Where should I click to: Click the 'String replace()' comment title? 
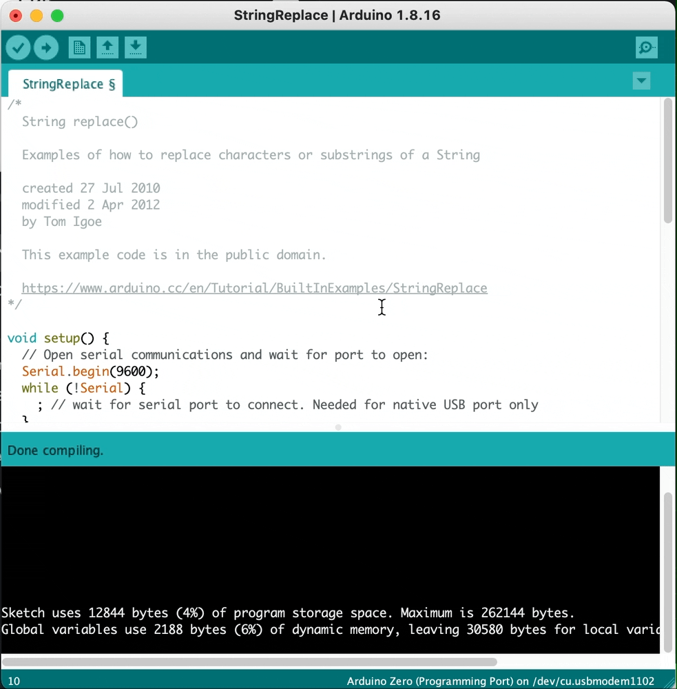point(80,122)
